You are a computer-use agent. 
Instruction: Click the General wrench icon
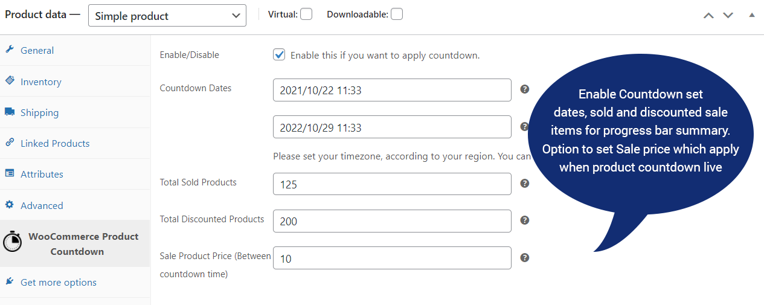coord(10,50)
